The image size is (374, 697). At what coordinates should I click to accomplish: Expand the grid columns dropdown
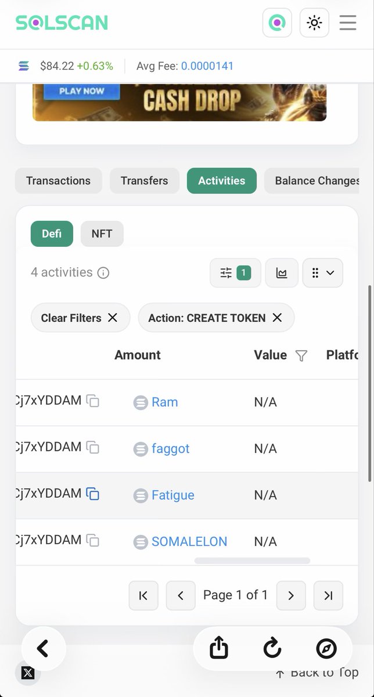(323, 273)
